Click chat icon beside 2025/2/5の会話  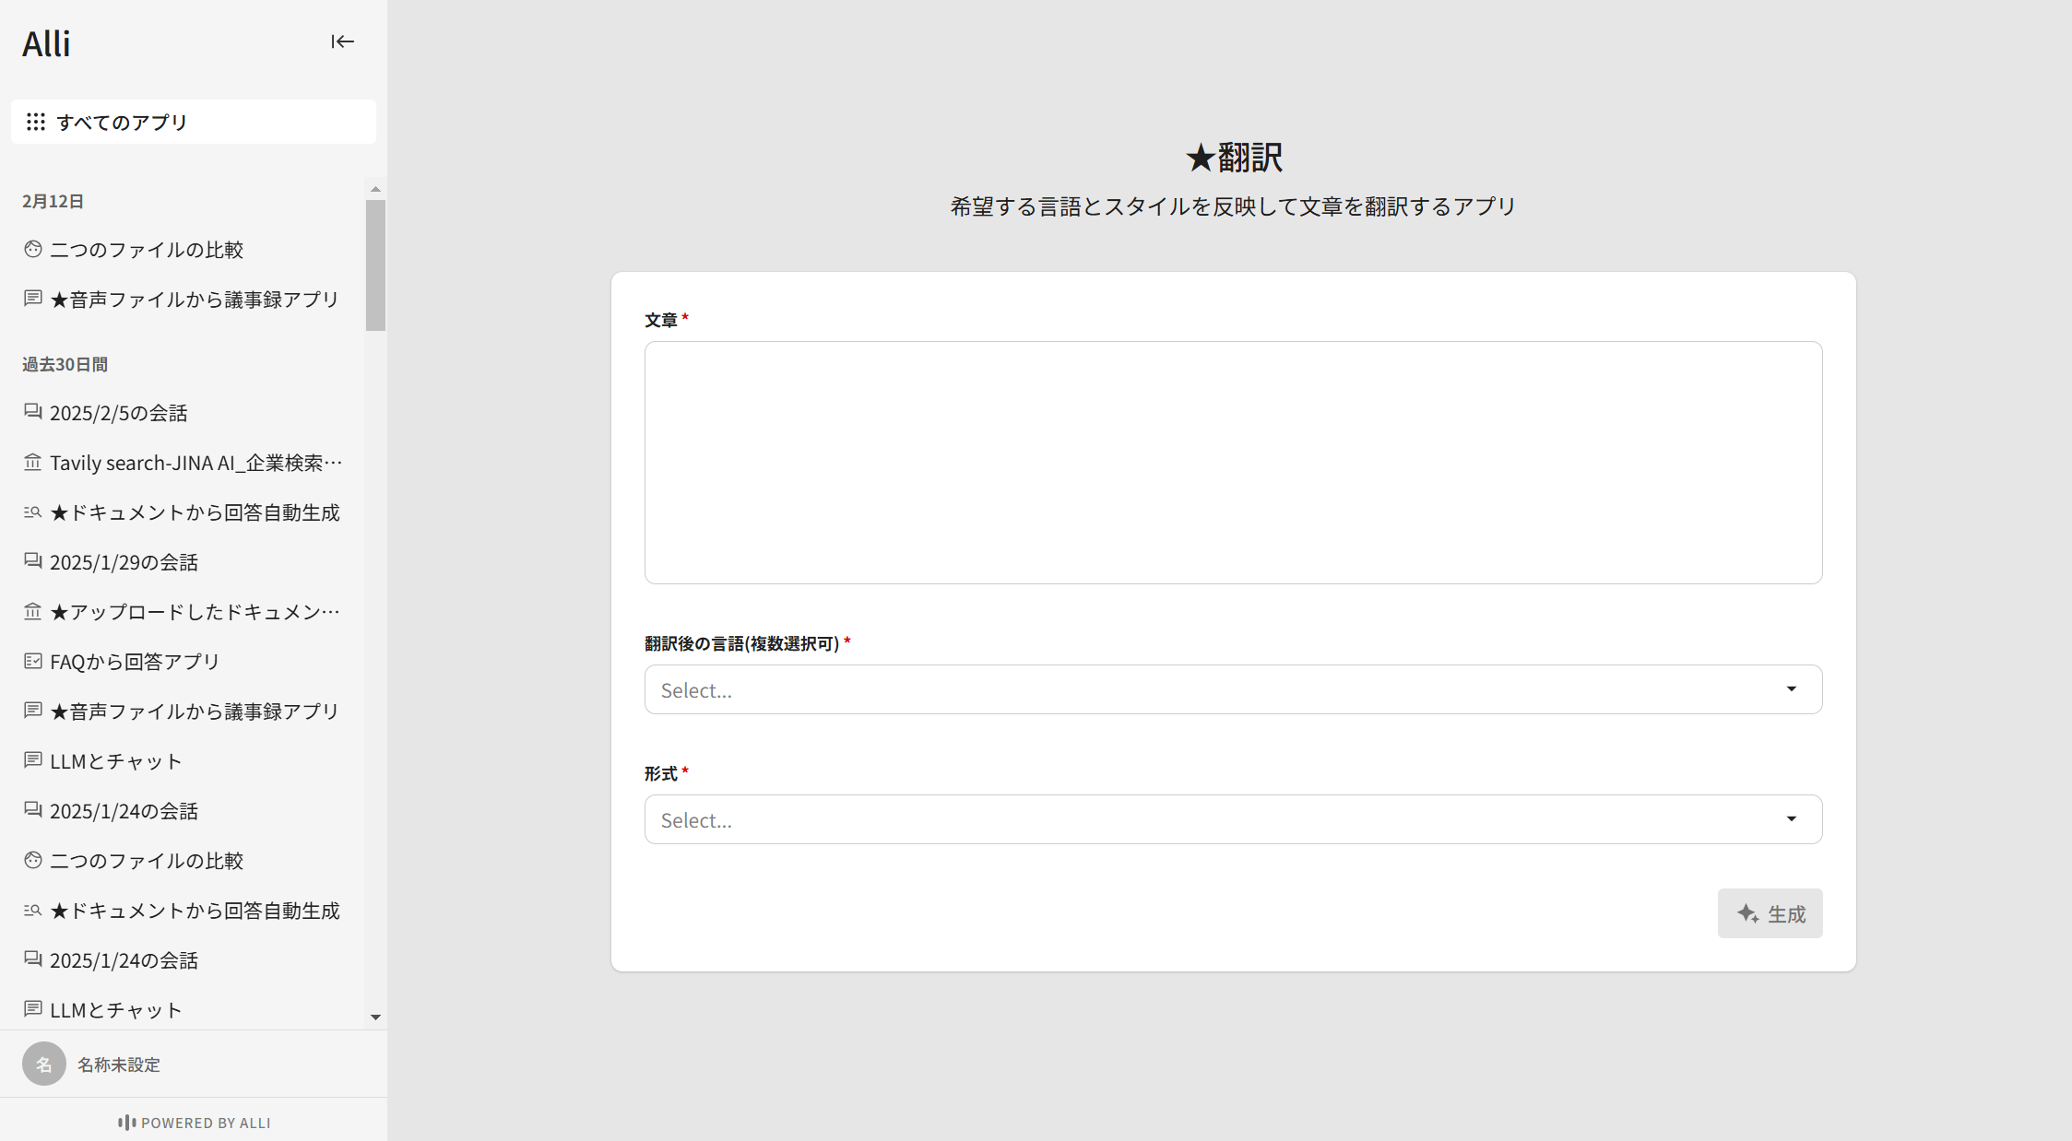(33, 412)
